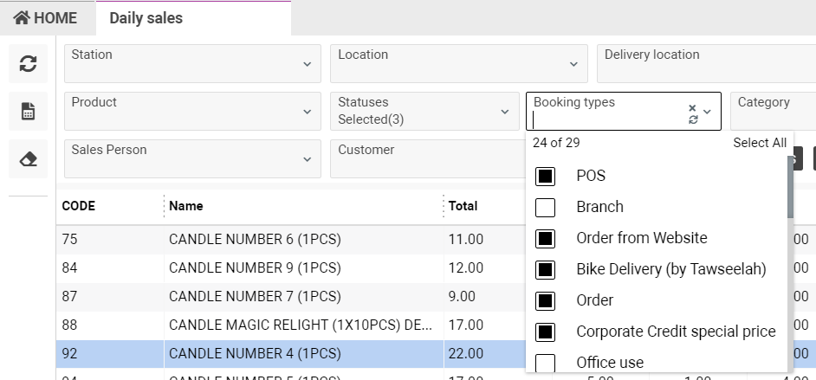The height and width of the screenshot is (380, 816).
Task: Enable the Office use checkbox
Action: click(x=545, y=363)
